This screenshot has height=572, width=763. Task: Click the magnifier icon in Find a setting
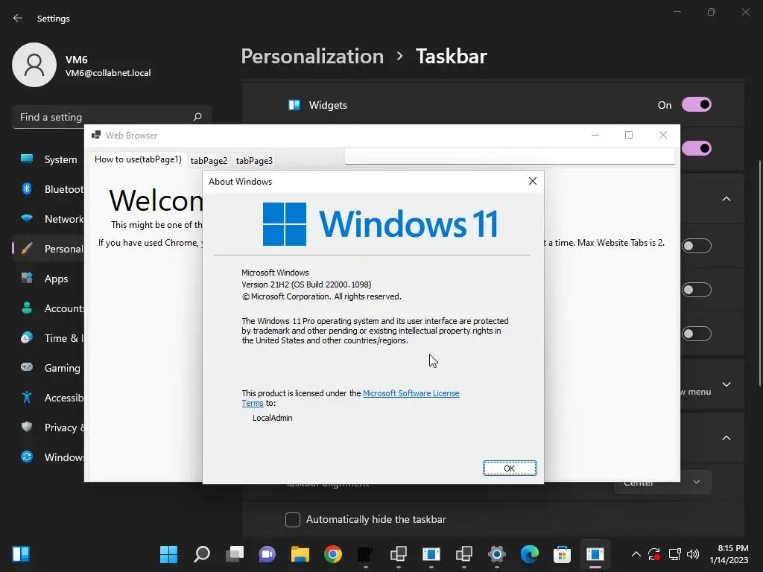click(197, 117)
